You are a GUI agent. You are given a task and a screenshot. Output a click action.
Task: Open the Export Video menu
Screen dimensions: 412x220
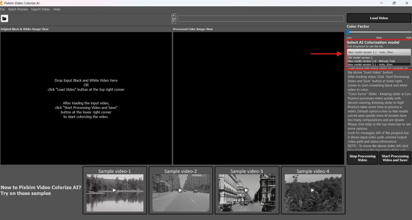[40, 9]
